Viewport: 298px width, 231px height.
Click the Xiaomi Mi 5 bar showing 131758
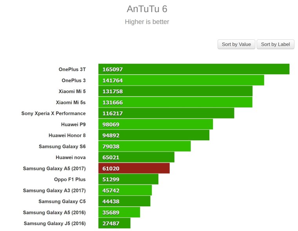(175, 91)
